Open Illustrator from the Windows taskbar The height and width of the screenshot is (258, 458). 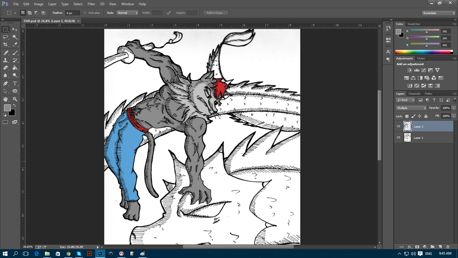[90, 254]
